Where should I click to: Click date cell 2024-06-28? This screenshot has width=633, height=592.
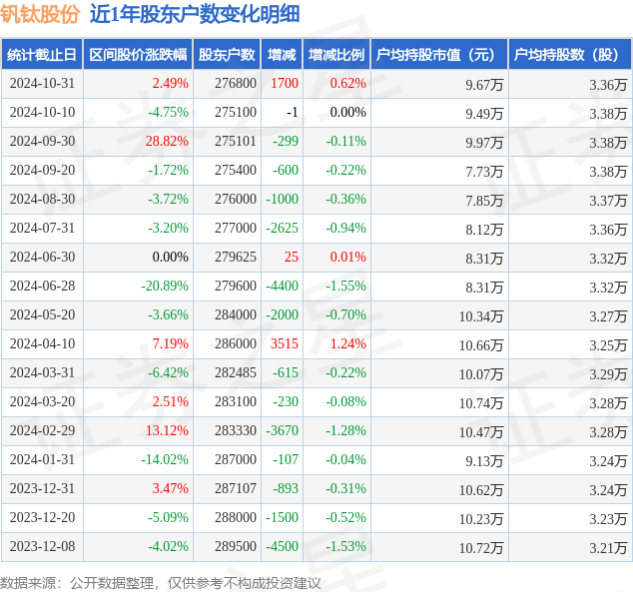coord(42,286)
